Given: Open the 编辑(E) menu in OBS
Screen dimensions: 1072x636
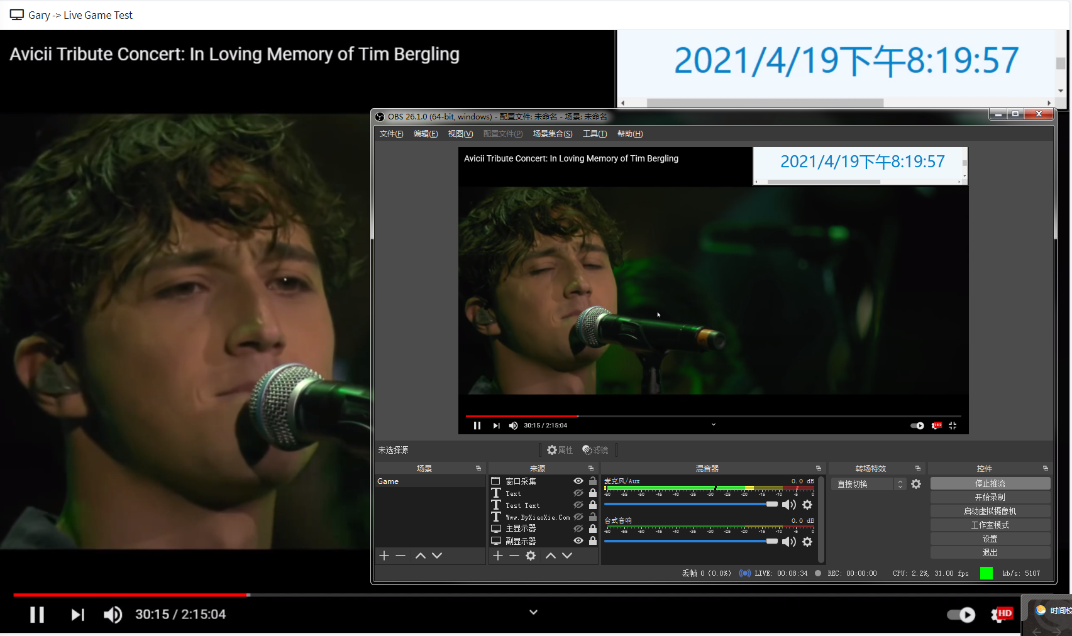Looking at the screenshot, I should pos(426,134).
